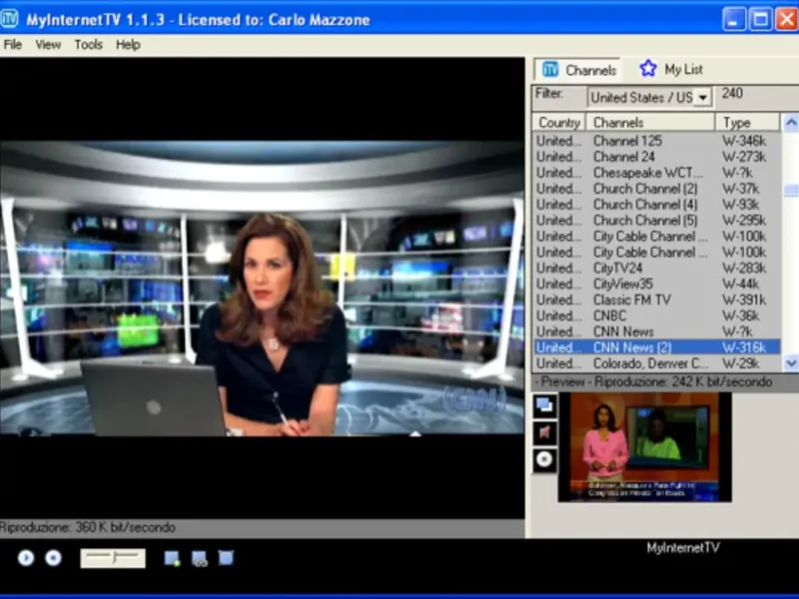Viewport: 799px width, 599px height.
Task: Start playback with the round Play button
Action: coord(26,558)
